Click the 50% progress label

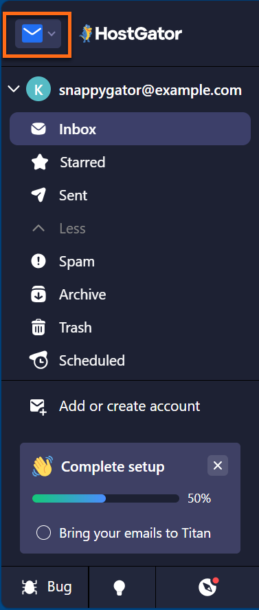click(x=199, y=498)
